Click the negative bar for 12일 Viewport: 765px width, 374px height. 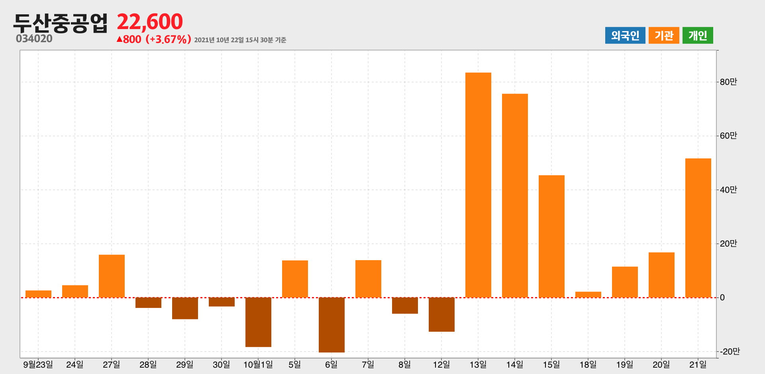[x=441, y=315]
